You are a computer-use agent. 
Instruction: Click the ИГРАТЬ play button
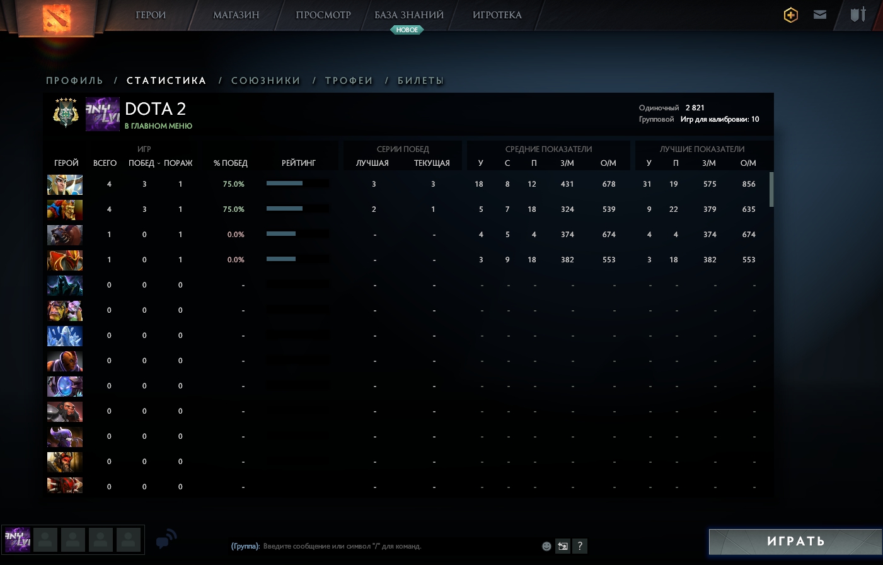pyautogui.click(x=795, y=542)
